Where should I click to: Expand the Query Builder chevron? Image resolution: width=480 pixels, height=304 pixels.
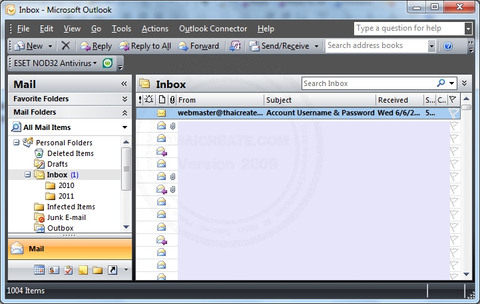[465, 83]
